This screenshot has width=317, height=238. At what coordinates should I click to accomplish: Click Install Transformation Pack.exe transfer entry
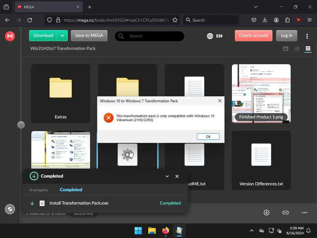tap(105, 203)
